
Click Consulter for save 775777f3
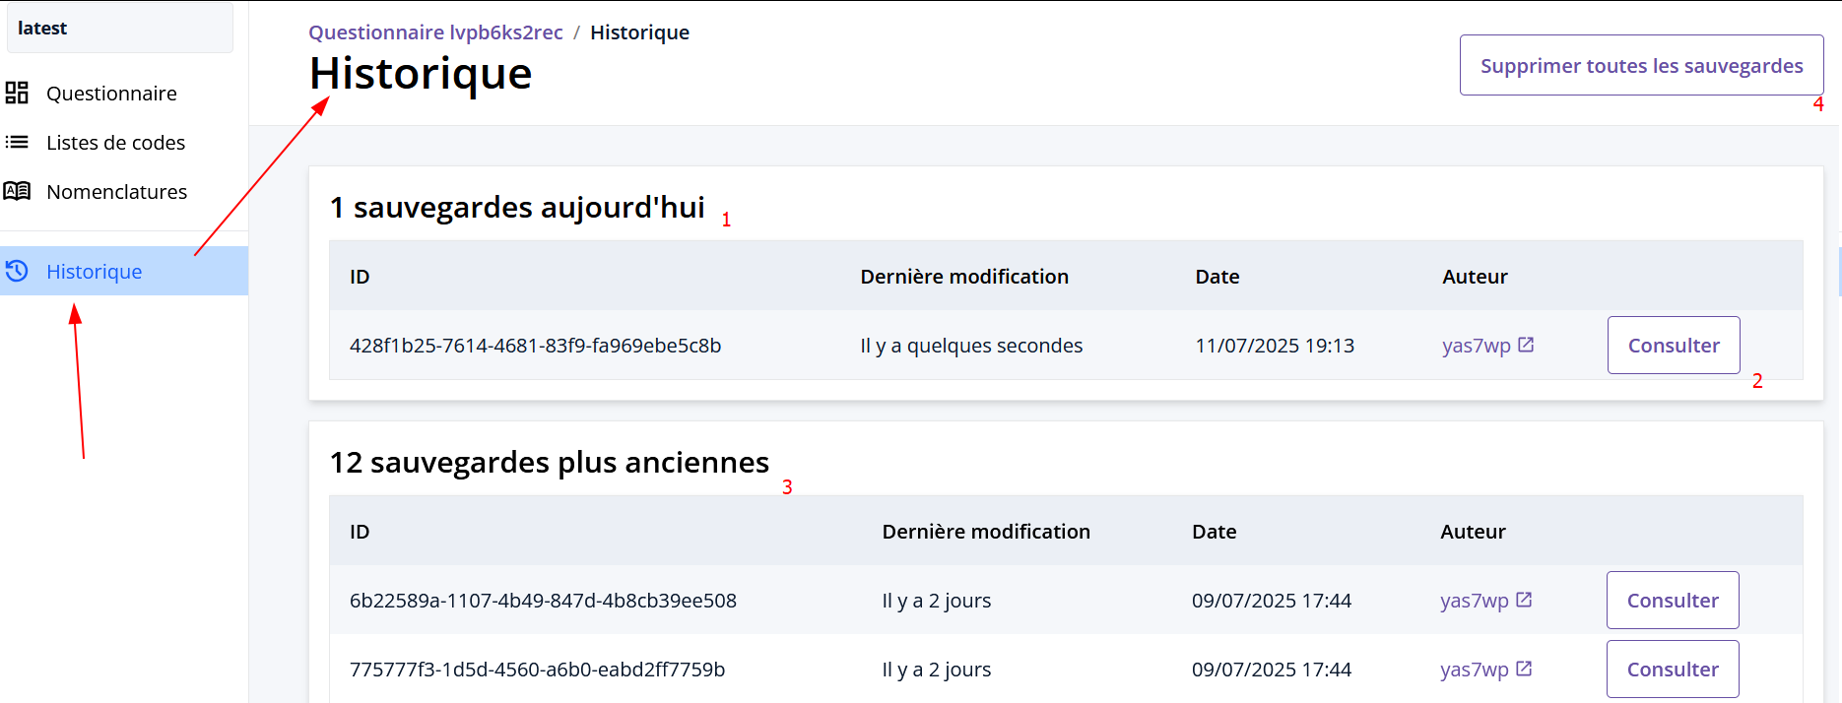tap(1673, 670)
